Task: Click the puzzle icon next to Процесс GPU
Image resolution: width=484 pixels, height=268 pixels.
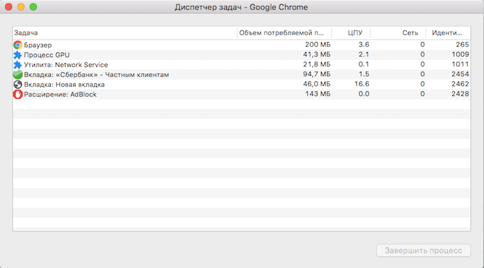Action: [x=17, y=55]
